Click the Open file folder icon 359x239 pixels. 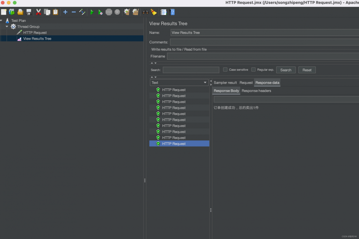click(20, 12)
